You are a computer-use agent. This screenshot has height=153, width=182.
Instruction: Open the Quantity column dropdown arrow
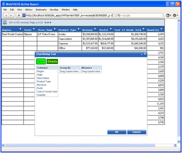click(161, 29)
